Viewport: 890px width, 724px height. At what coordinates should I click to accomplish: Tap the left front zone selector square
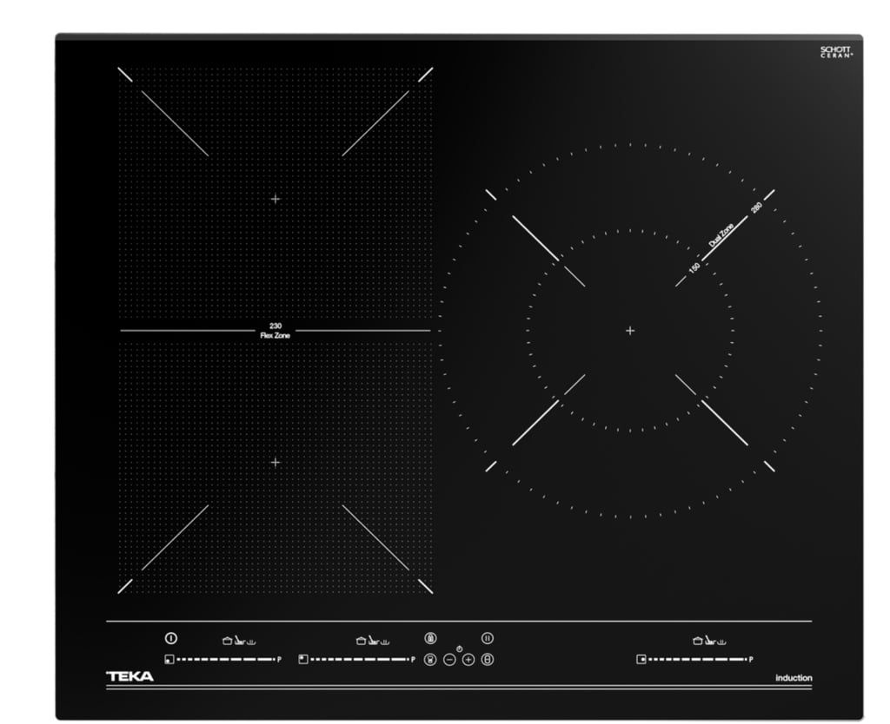click(170, 660)
